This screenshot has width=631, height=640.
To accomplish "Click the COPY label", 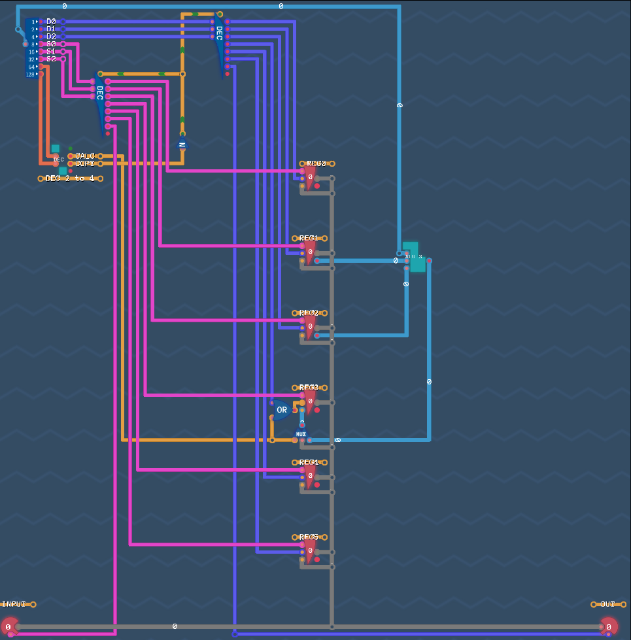I will pyautogui.click(x=85, y=163).
